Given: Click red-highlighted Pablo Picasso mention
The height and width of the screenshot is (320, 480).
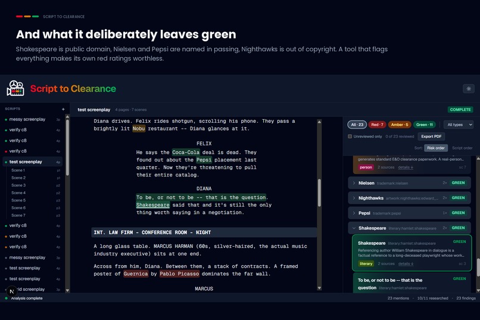Looking at the screenshot, I should pos(179,274).
